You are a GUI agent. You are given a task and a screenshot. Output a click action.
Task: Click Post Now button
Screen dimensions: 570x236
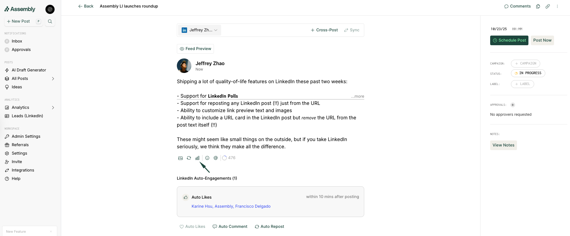[542, 40]
